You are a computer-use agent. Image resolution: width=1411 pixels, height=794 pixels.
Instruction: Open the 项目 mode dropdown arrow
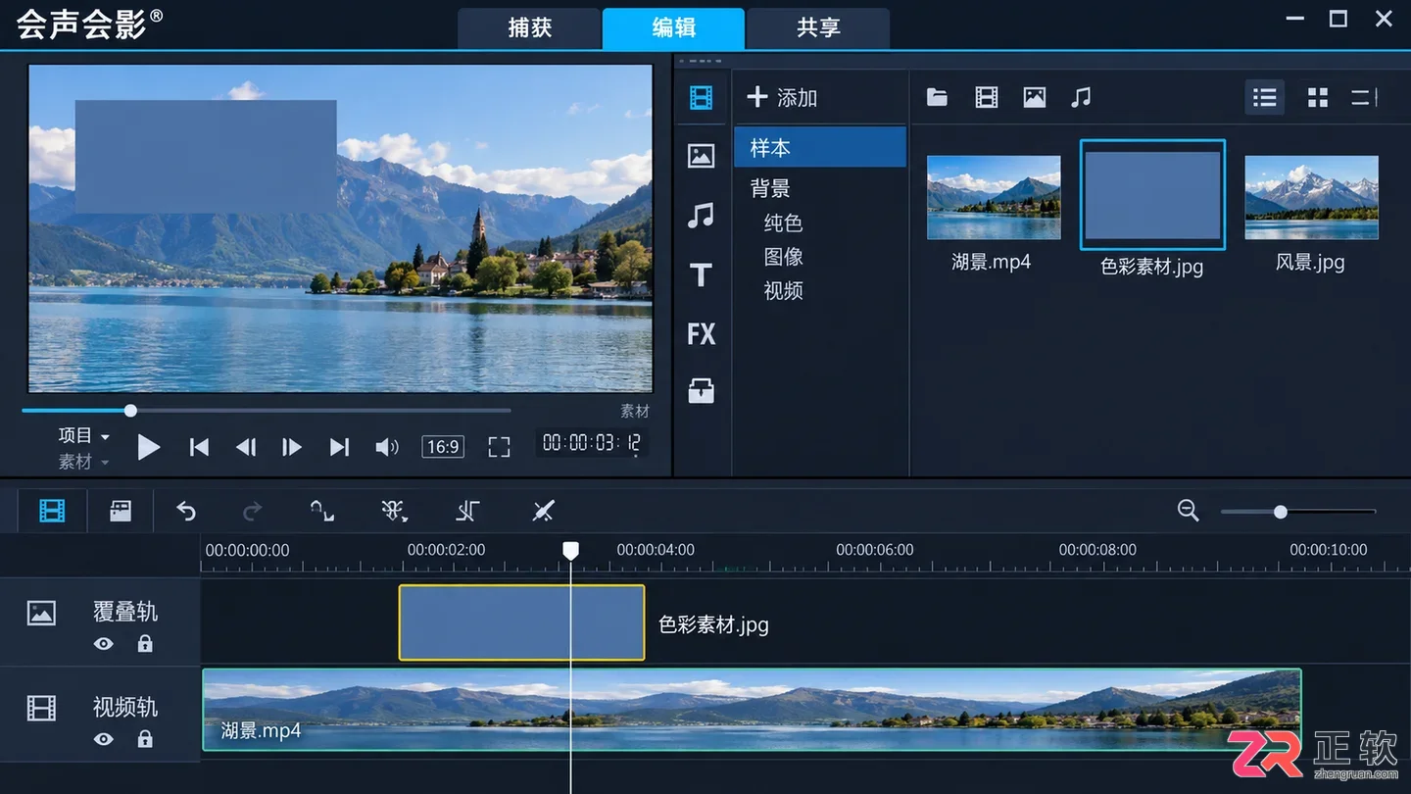pyautogui.click(x=105, y=436)
